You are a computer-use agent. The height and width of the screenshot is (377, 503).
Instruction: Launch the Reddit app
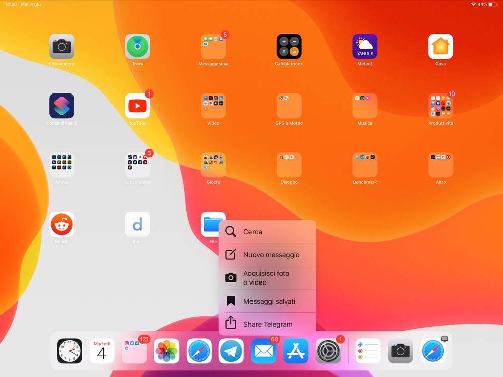(61, 224)
